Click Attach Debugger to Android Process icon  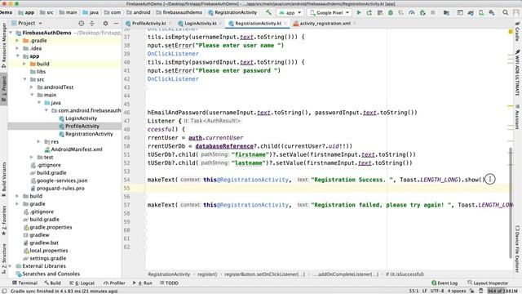tap(422, 13)
